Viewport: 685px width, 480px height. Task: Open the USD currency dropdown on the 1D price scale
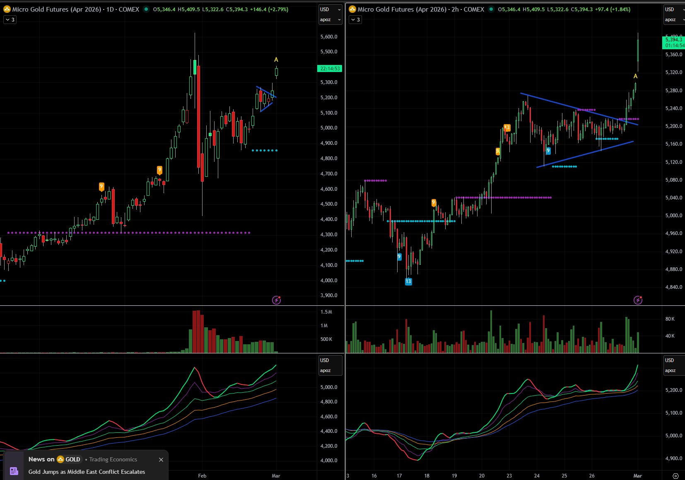tap(330, 9)
